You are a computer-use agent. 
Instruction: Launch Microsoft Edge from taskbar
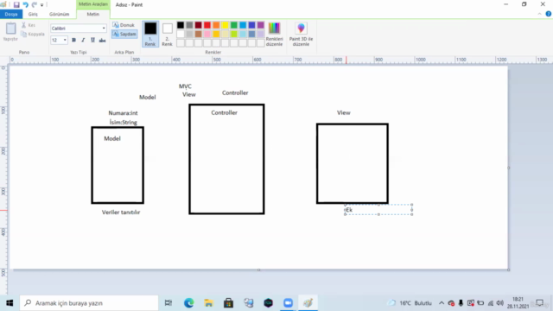[188, 303]
